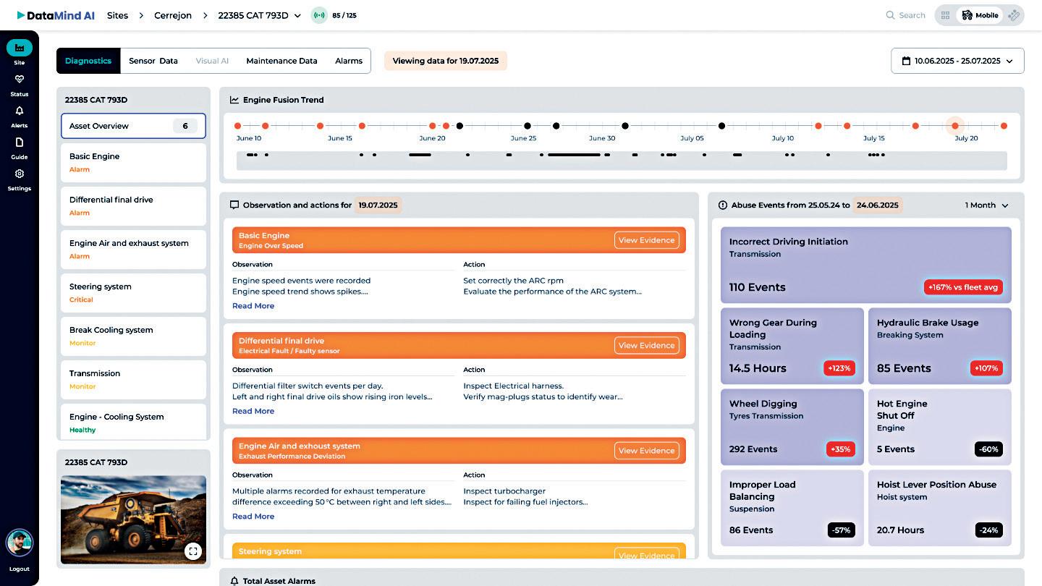Click the search input field
This screenshot has height=586, width=1042.
906,15
